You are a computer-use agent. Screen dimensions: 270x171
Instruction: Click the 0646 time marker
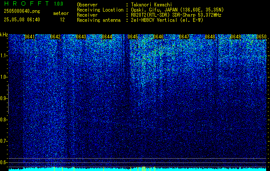(158, 37)
